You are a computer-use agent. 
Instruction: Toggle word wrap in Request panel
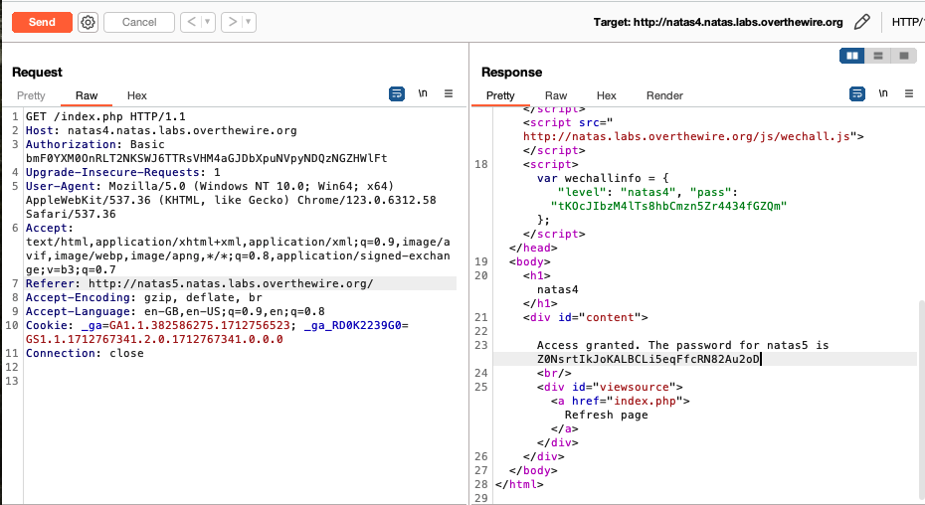coord(397,93)
